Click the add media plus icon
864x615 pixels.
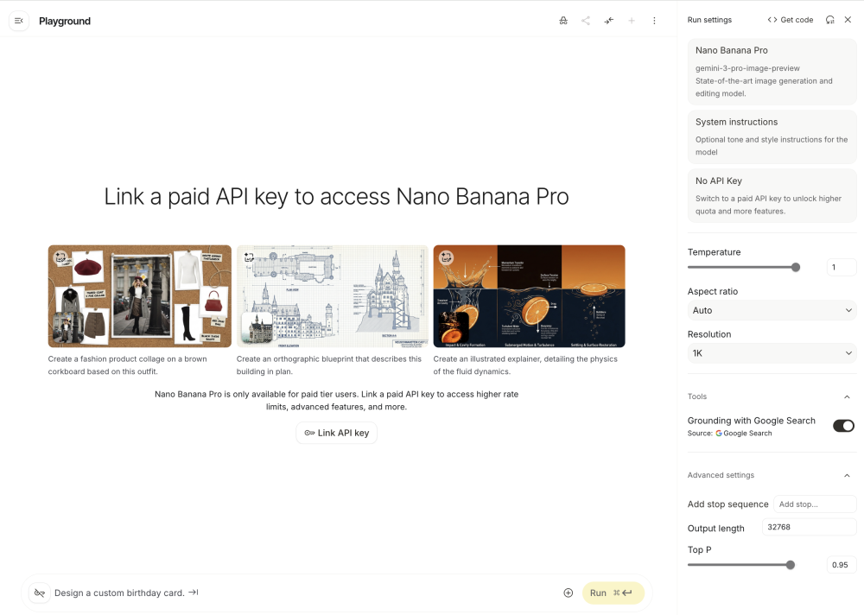click(x=569, y=593)
